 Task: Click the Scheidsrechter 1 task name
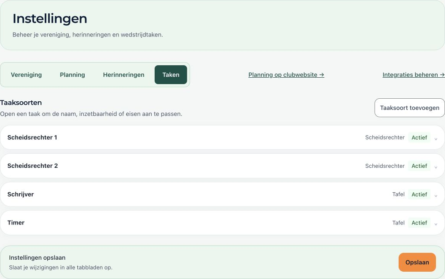tap(32, 137)
